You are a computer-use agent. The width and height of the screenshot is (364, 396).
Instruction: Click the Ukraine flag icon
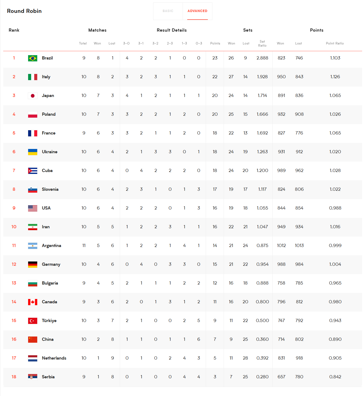pyautogui.click(x=33, y=152)
